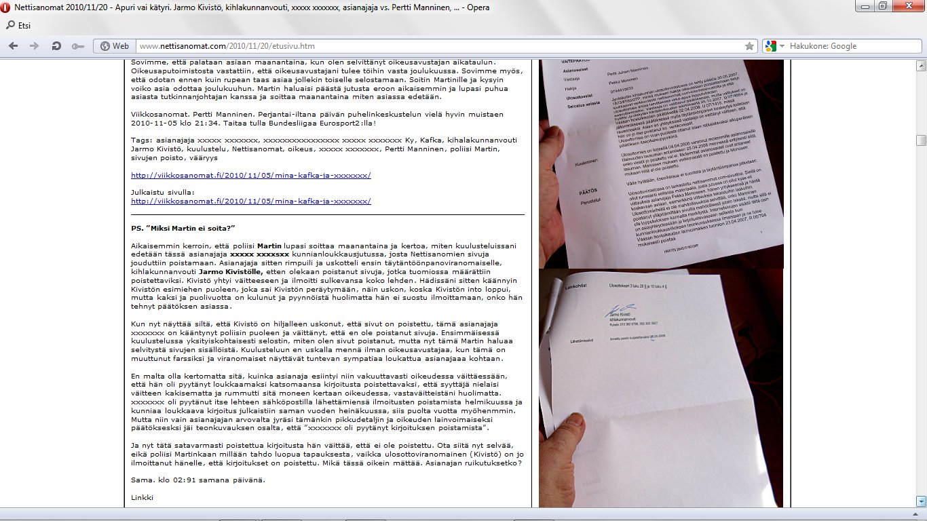This screenshot has width=927, height=521.
Task: Open the password wand key icon
Action: pyautogui.click(x=77, y=46)
